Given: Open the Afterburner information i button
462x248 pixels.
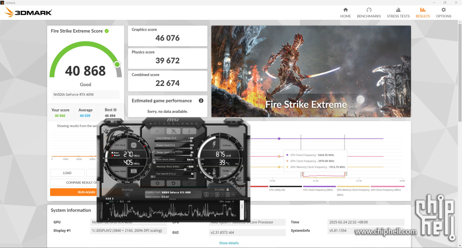Looking at the screenshot, I should click(189, 131).
